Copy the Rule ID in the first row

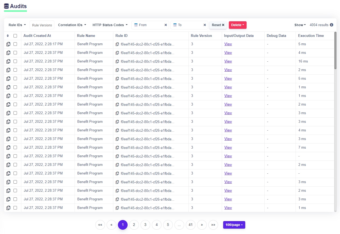(117, 44)
